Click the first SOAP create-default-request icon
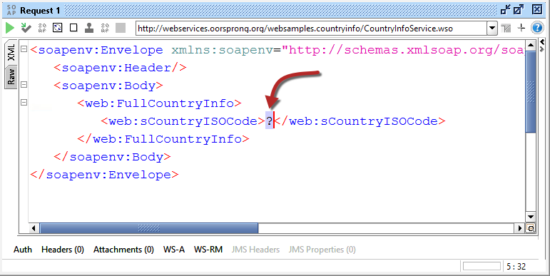 click(x=42, y=28)
